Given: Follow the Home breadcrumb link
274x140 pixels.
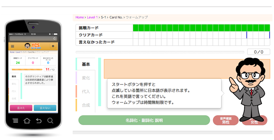Looking at the screenshot, I should [x=80, y=17].
